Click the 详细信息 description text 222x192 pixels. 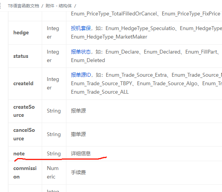[81, 153]
